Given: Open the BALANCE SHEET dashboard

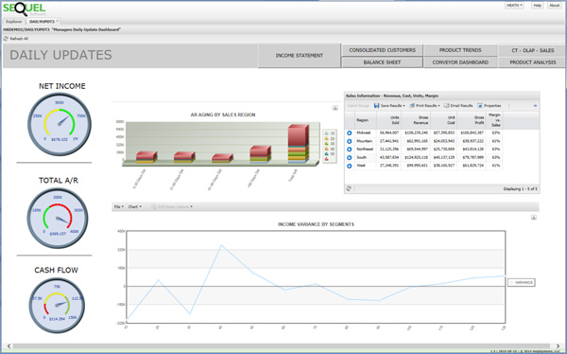Looking at the screenshot, I should pos(382,62).
